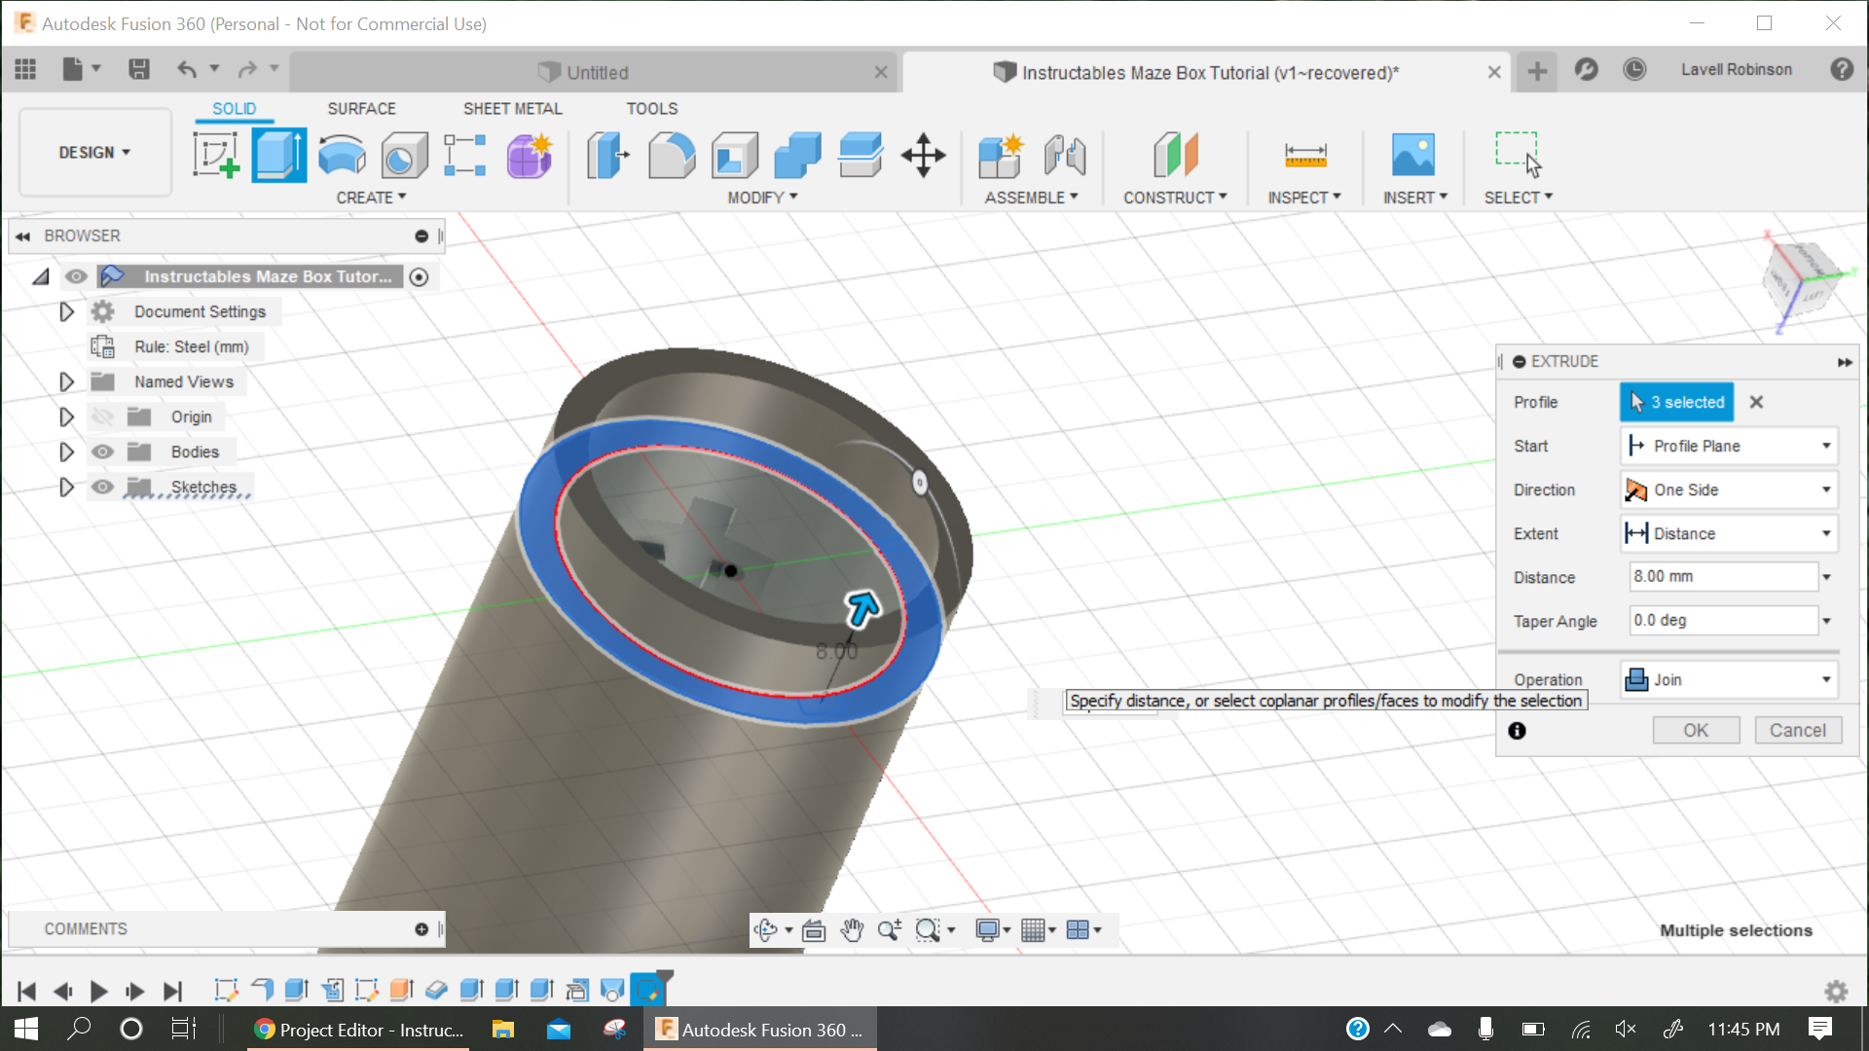Screen dimensions: 1869x1051
Task: Choose the Offset Plane construct icon
Action: 1175,155
